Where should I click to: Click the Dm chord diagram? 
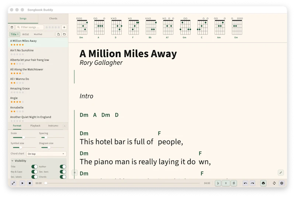82,28
